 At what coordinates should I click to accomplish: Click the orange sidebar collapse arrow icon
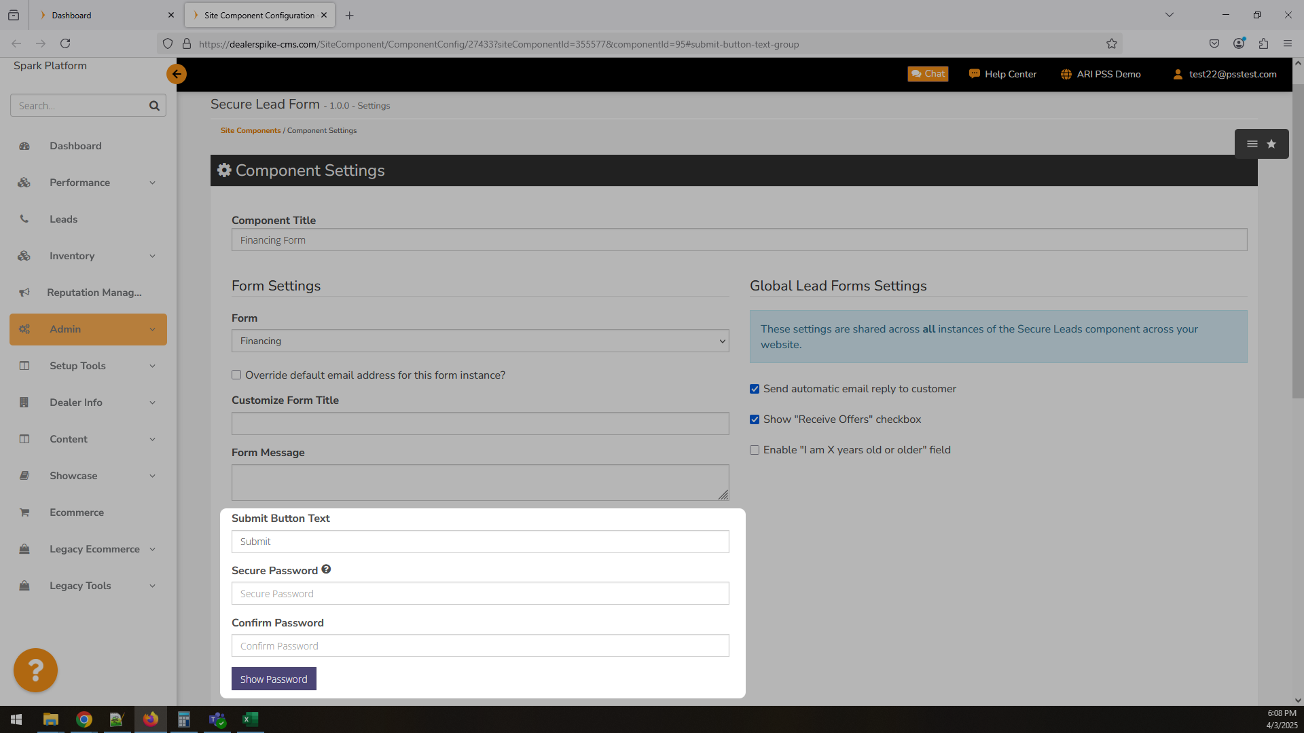177,74
